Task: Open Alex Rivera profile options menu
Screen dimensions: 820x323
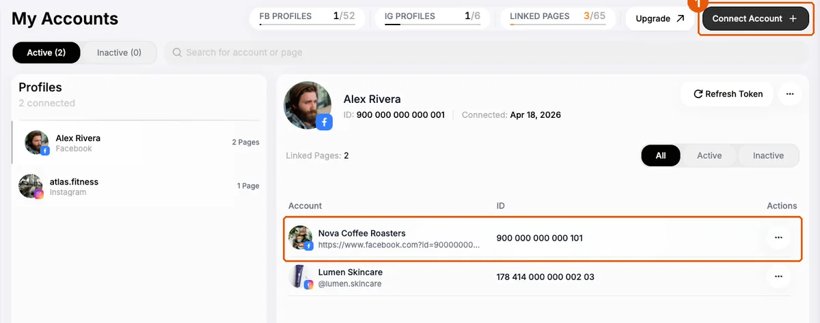Action: pos(790,94)
